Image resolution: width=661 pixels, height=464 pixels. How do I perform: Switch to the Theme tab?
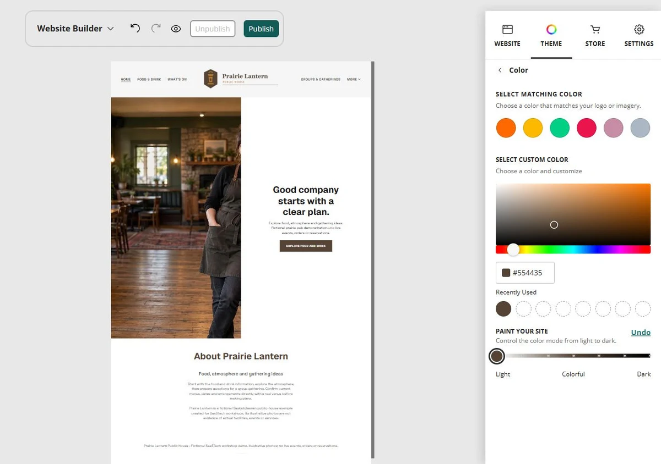551,35
